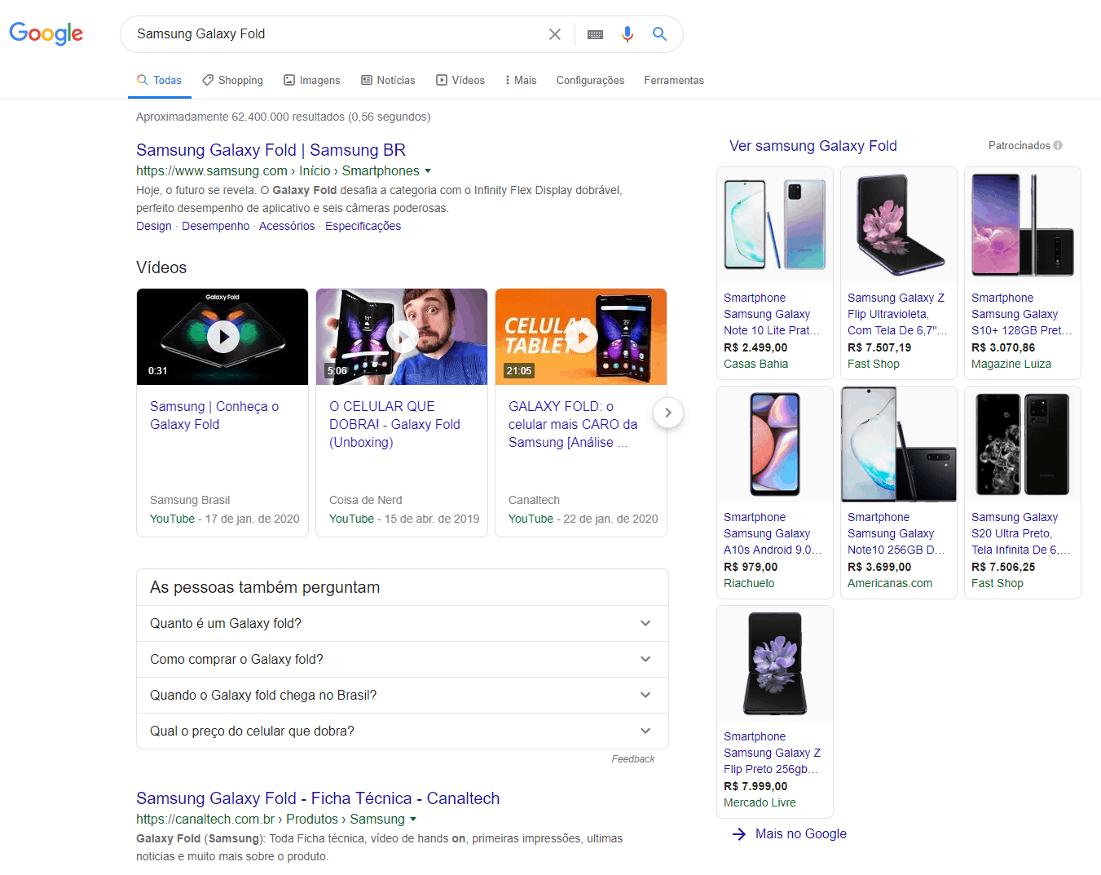Click the R$ 7.999,00 price
This screenshot has height=875, width=1101.
click(x=755, y=786)
